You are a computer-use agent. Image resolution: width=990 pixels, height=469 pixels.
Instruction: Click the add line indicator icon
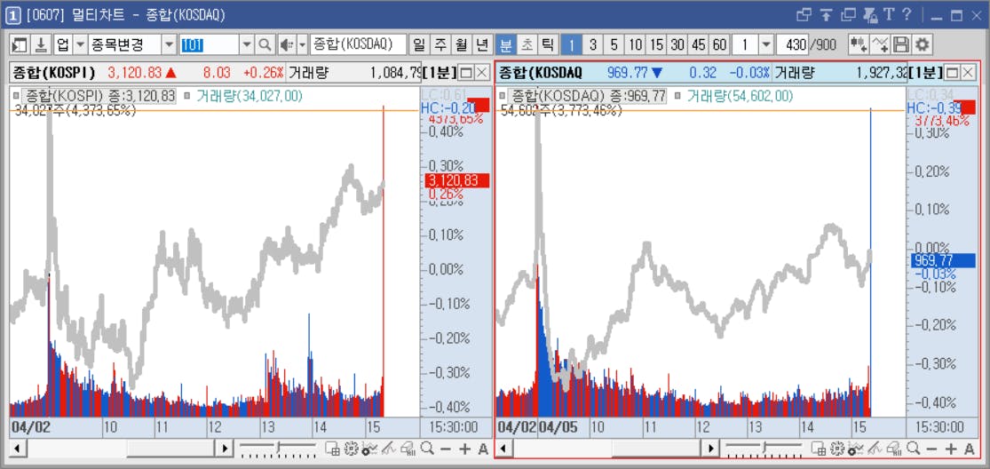click(x=880, y=44)
